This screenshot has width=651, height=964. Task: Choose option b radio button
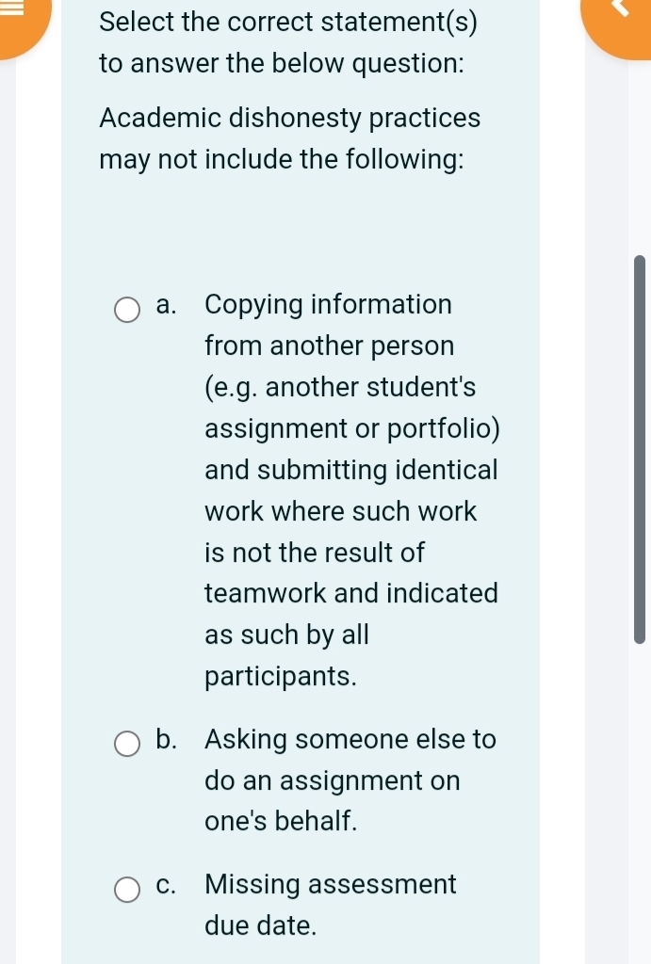coord(126,745)
